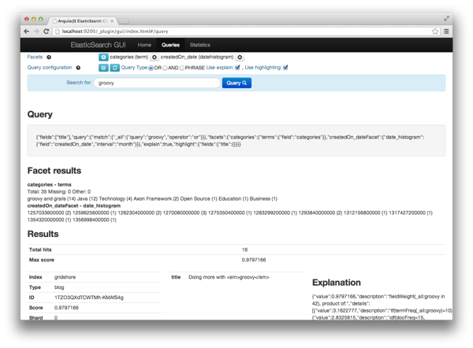This screenshot has height=348, width=473.
Task: Open the Home nav item
Action: tap(144, 45)
